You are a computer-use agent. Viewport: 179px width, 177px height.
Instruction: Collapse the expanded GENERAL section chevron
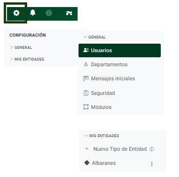coord(85,37)
